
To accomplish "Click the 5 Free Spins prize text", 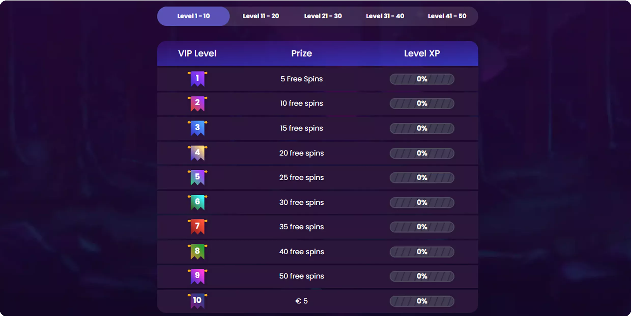I will [x=302, y=79].
